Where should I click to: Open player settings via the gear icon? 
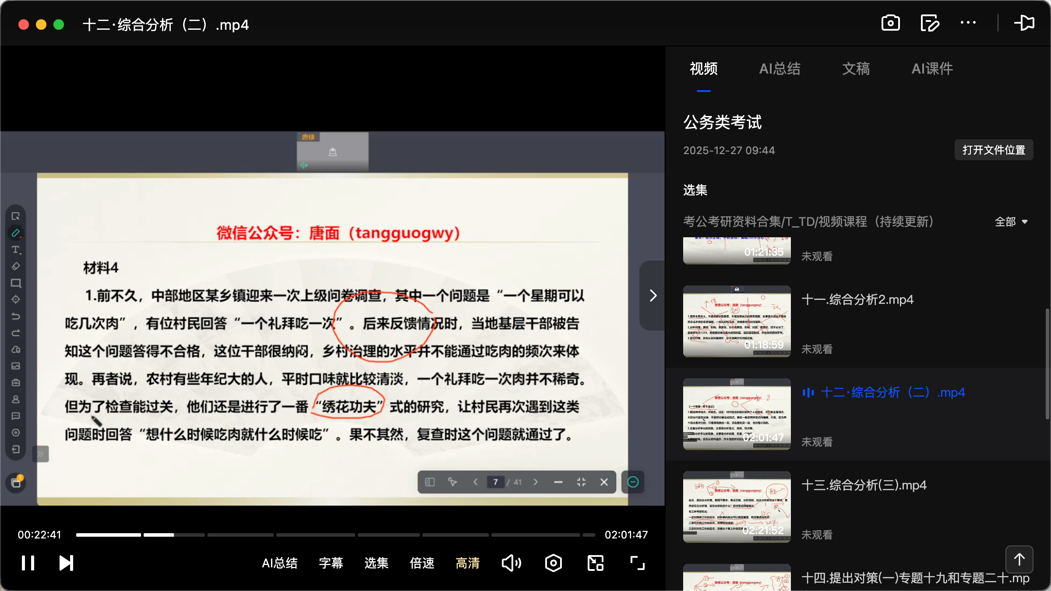553,563
